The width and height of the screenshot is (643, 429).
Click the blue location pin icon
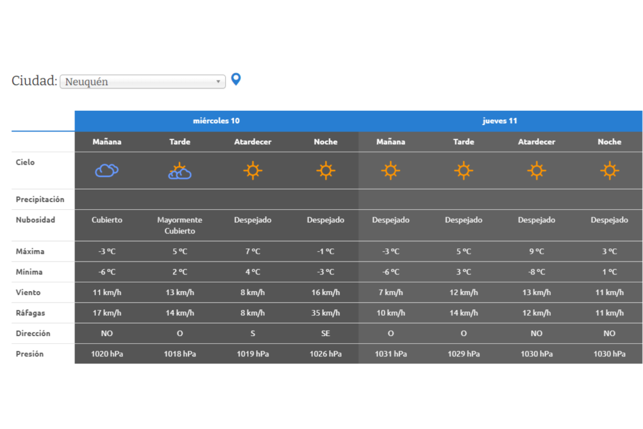(236, 79)
